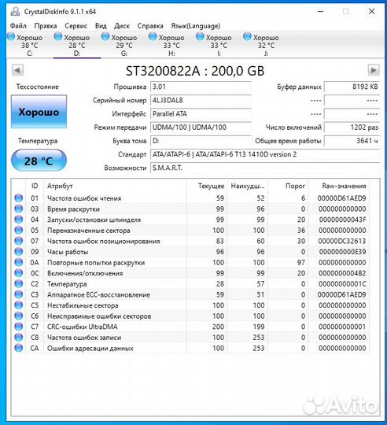Open the Диск menu

tap(122, 26)
